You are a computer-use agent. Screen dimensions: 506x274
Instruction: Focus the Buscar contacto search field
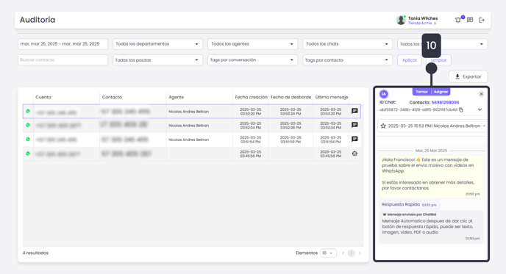tap(63, 60)
